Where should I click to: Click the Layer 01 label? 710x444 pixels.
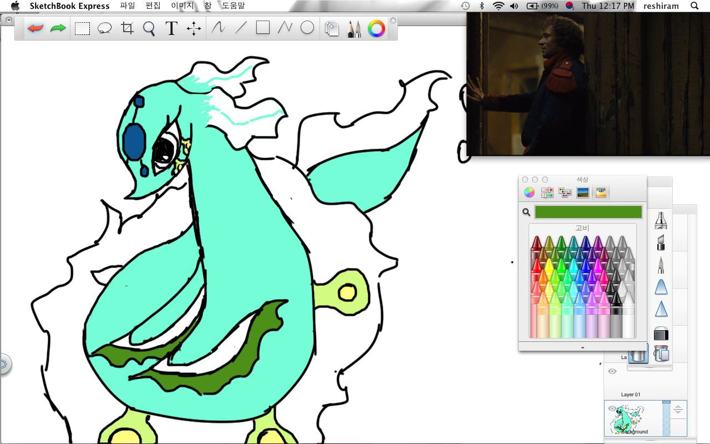631,395
